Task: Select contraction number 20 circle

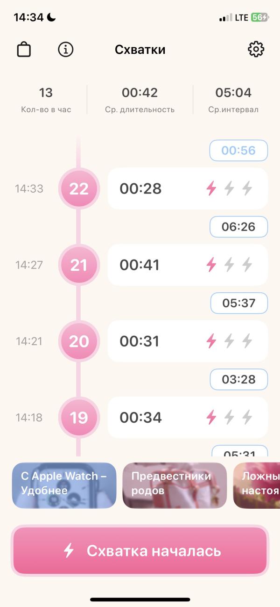Action: pyautogui.click(x=79, y=341)
